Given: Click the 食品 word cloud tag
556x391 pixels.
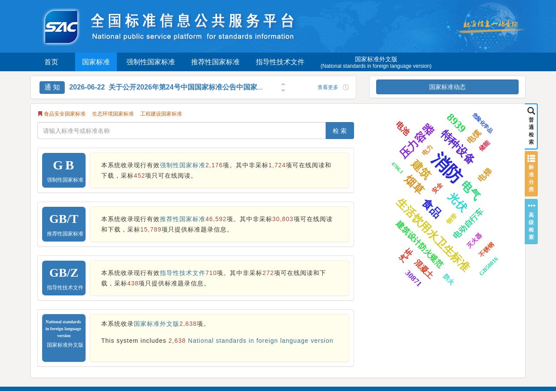Looking at the screenshot, I should pyautogui.click(x=431, y=209).
